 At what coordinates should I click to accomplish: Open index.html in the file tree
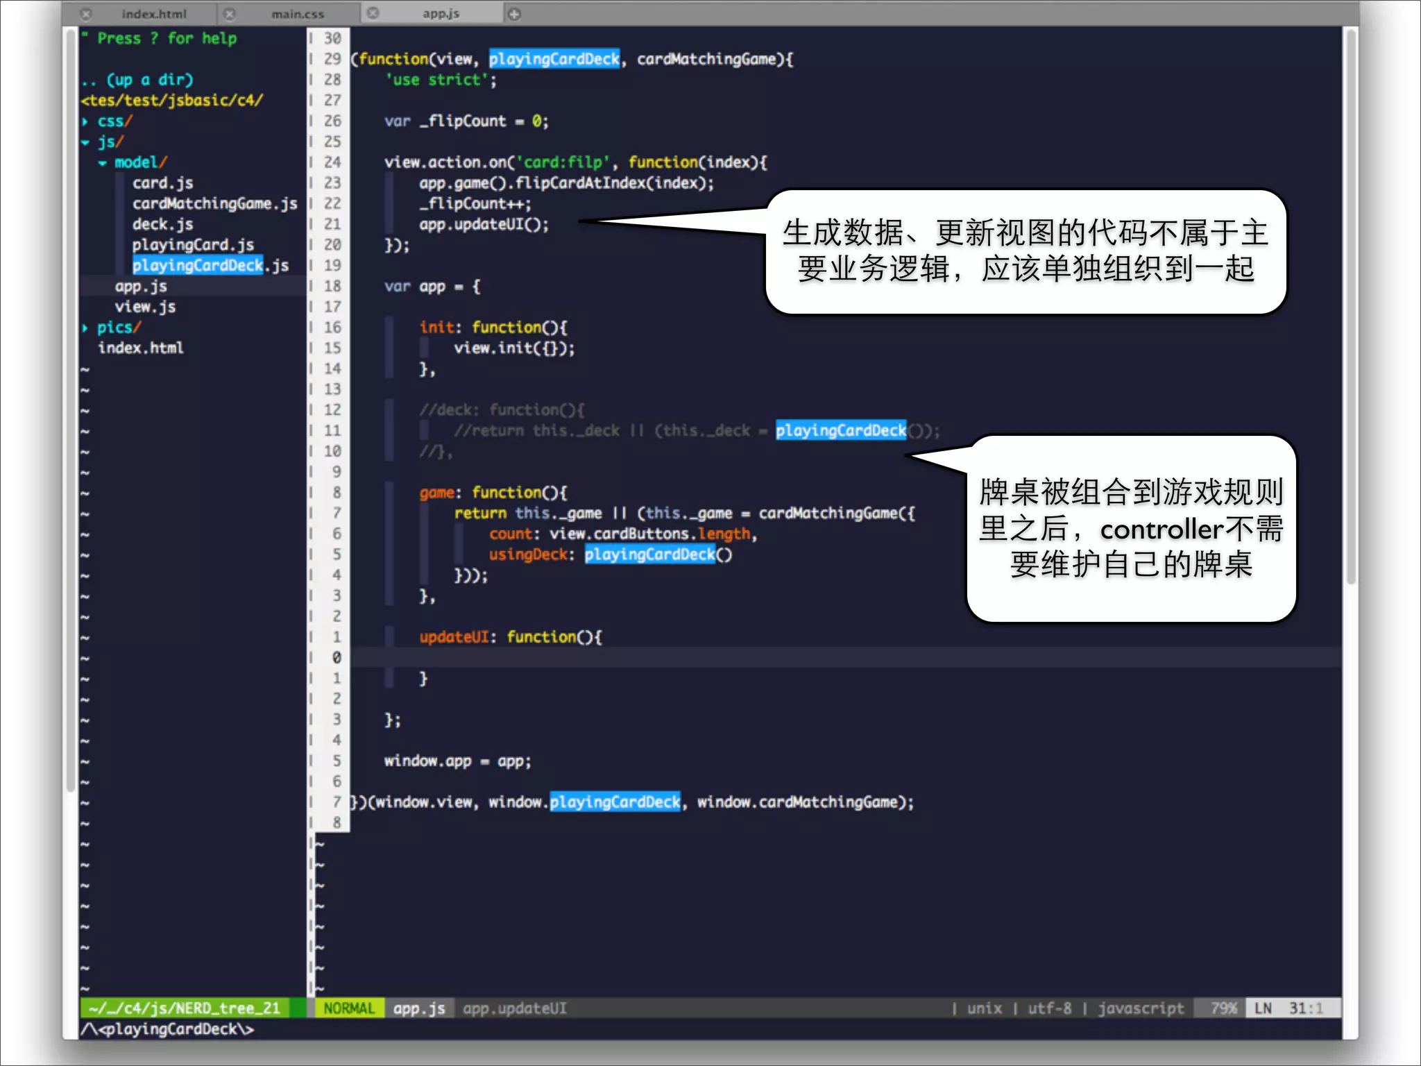click(x=141, y=348)
